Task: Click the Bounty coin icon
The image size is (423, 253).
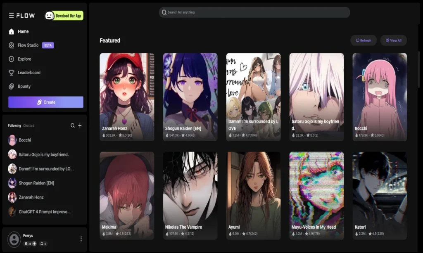Action: click(12, 86)
